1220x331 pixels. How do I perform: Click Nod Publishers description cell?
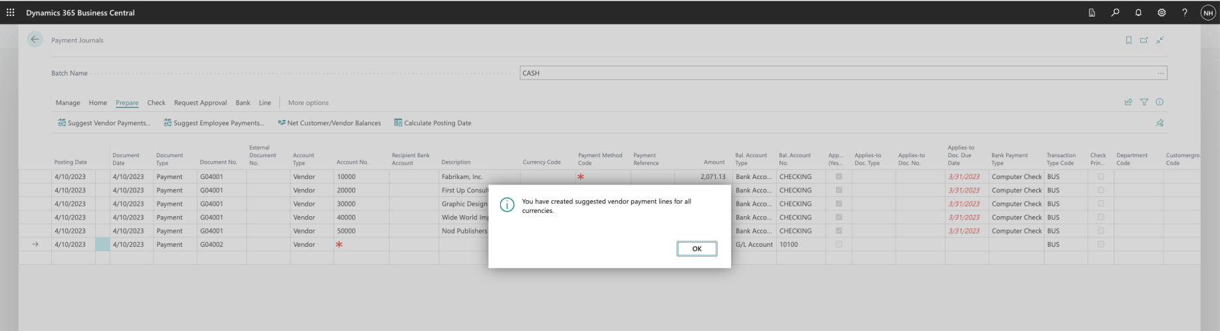[x=464, y=231]
